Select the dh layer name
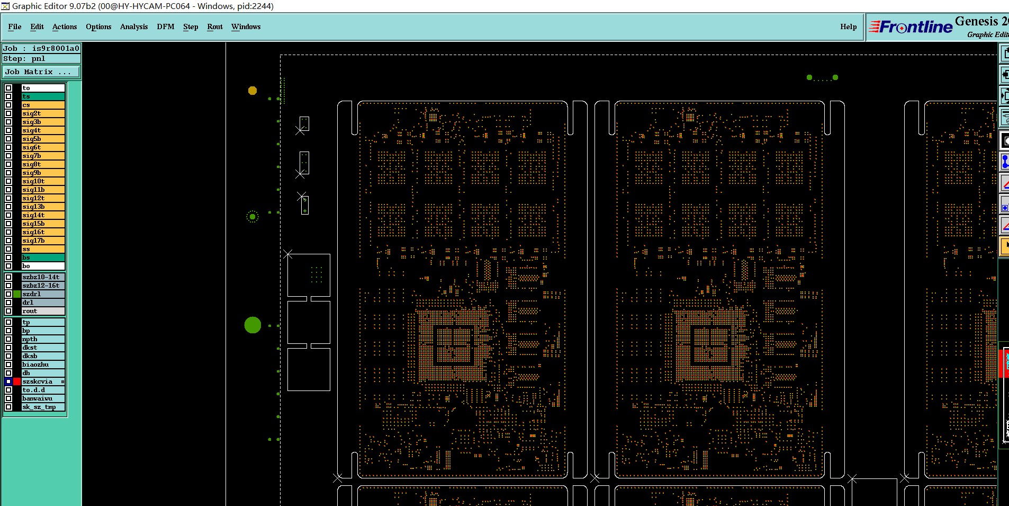The image size is (1009, 506). (x=43, y=373)
